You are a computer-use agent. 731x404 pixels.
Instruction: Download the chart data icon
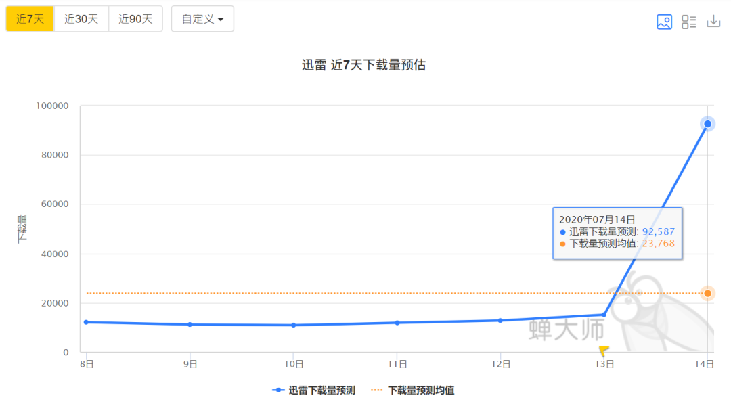713,22
